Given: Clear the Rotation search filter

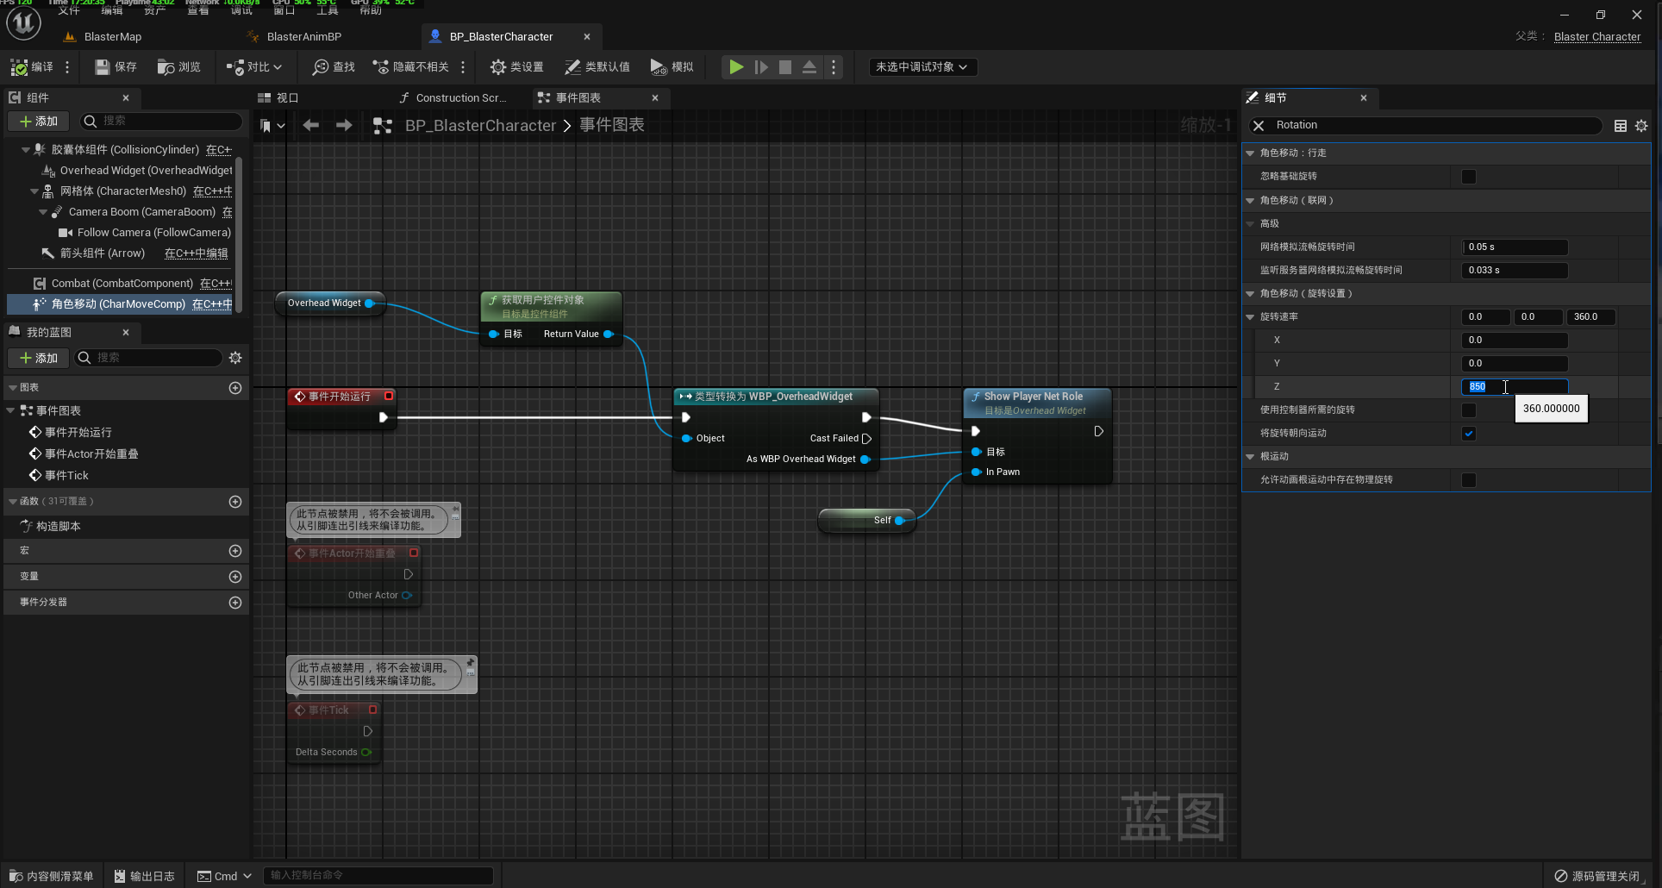Looking at the screenshot, I should click(x=1259, y=126).
